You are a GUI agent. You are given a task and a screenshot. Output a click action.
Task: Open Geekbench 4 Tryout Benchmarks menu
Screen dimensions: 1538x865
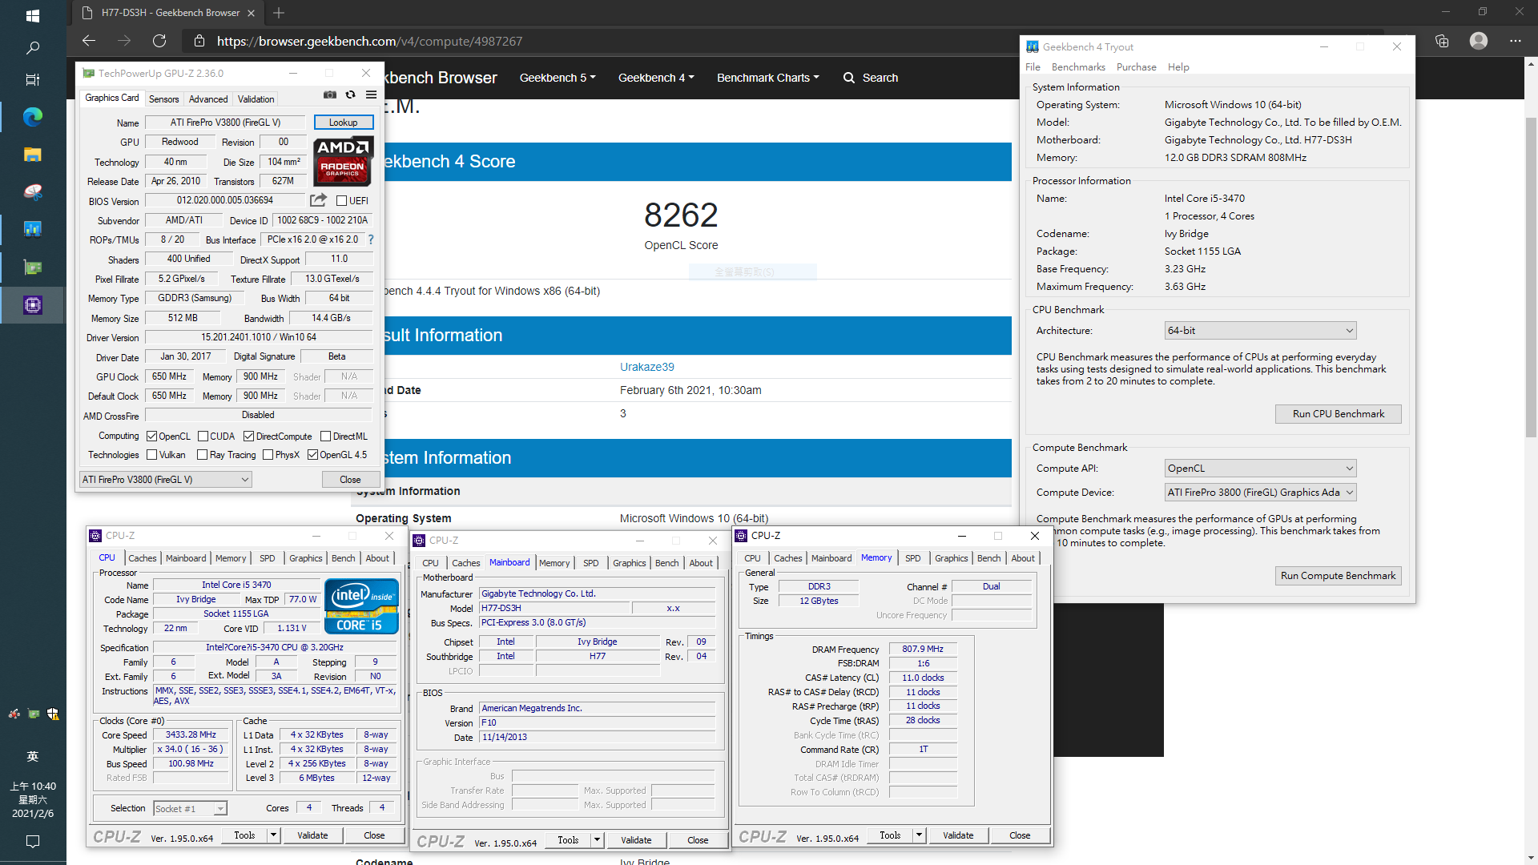tap(1078, 67)
